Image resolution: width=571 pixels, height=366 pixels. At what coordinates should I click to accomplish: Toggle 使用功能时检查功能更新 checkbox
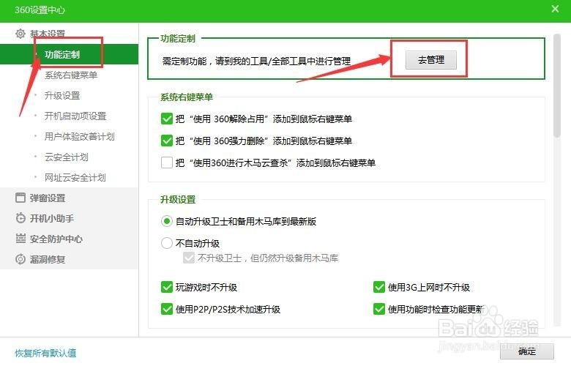click(379, 309)
